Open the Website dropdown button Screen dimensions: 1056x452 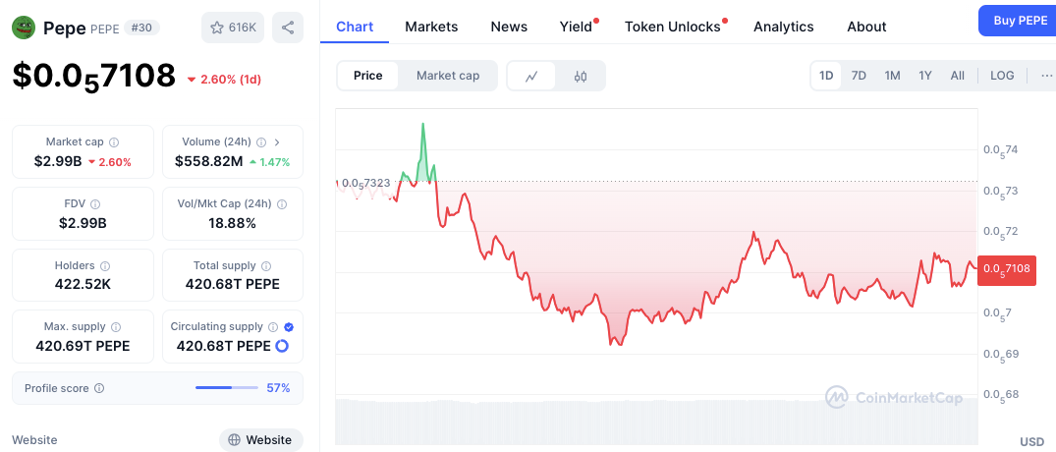coord(260,440)
